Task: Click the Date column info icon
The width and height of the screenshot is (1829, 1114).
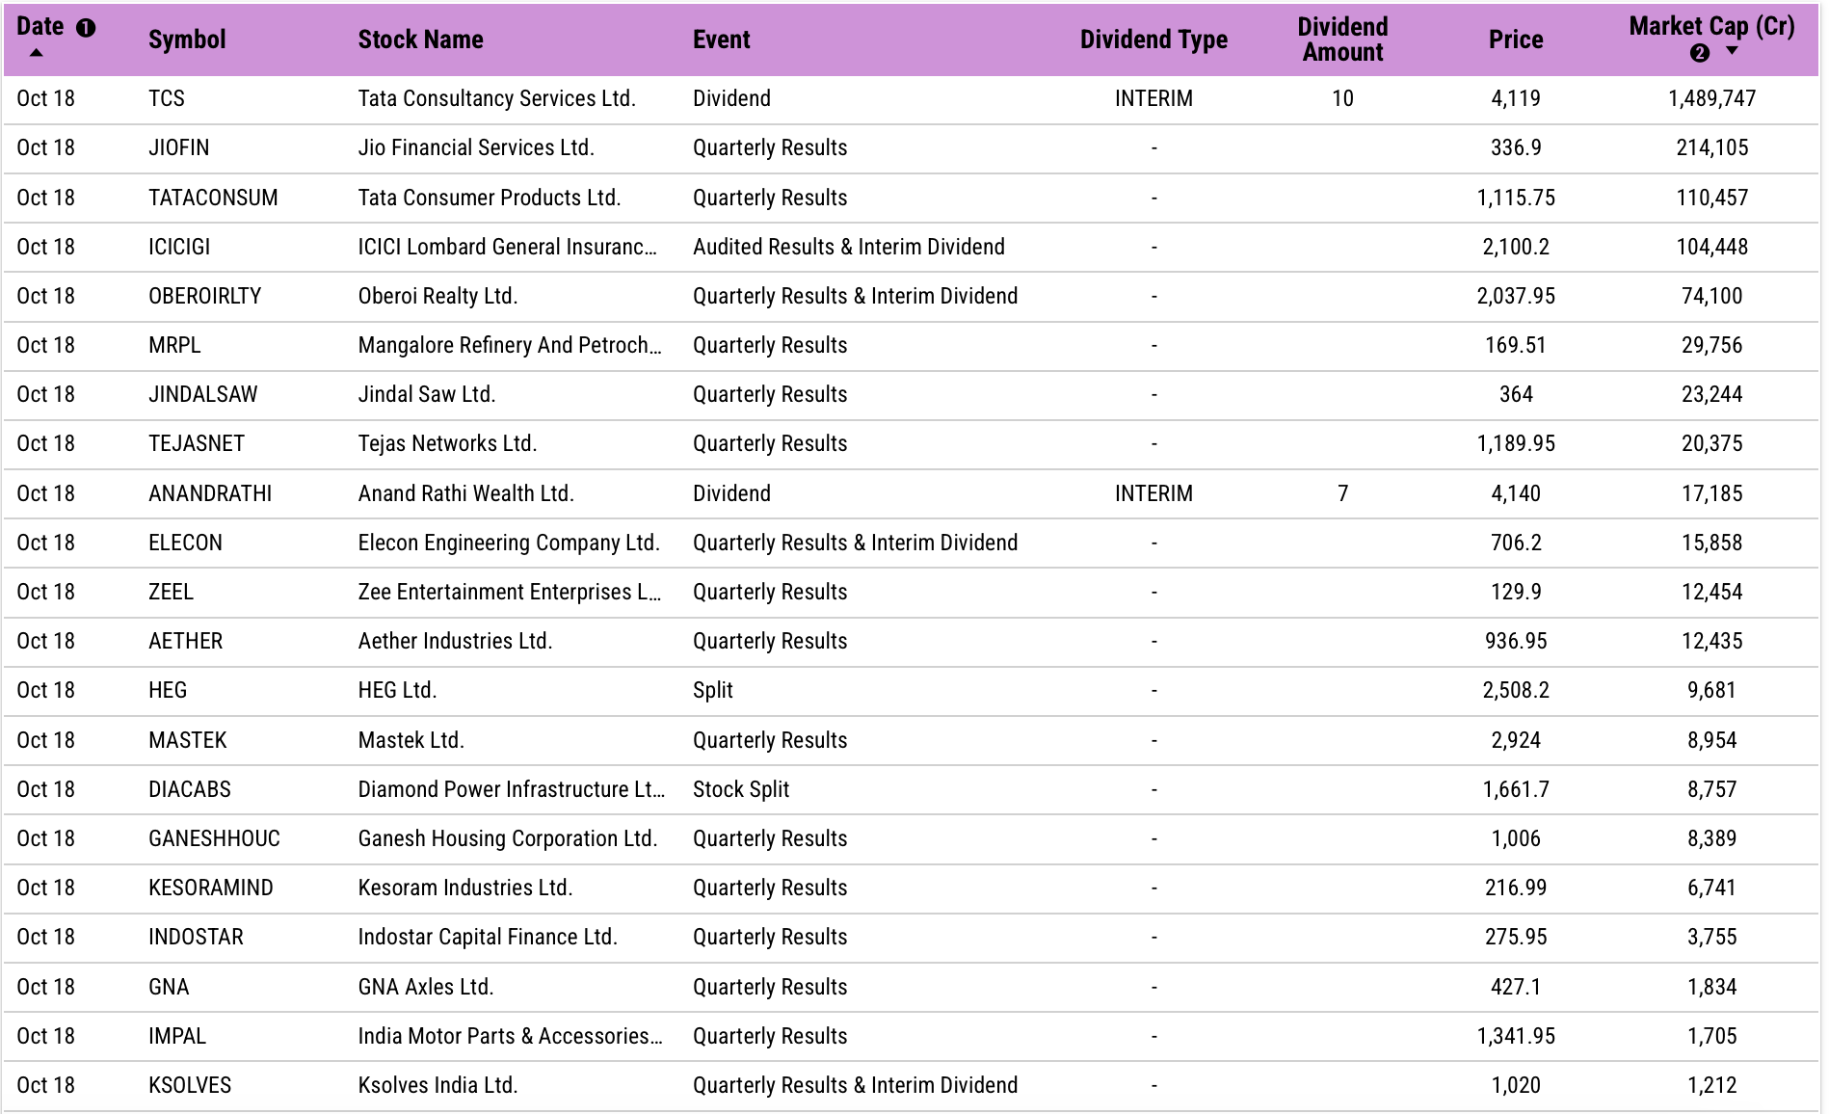Action: pos(86,28)
